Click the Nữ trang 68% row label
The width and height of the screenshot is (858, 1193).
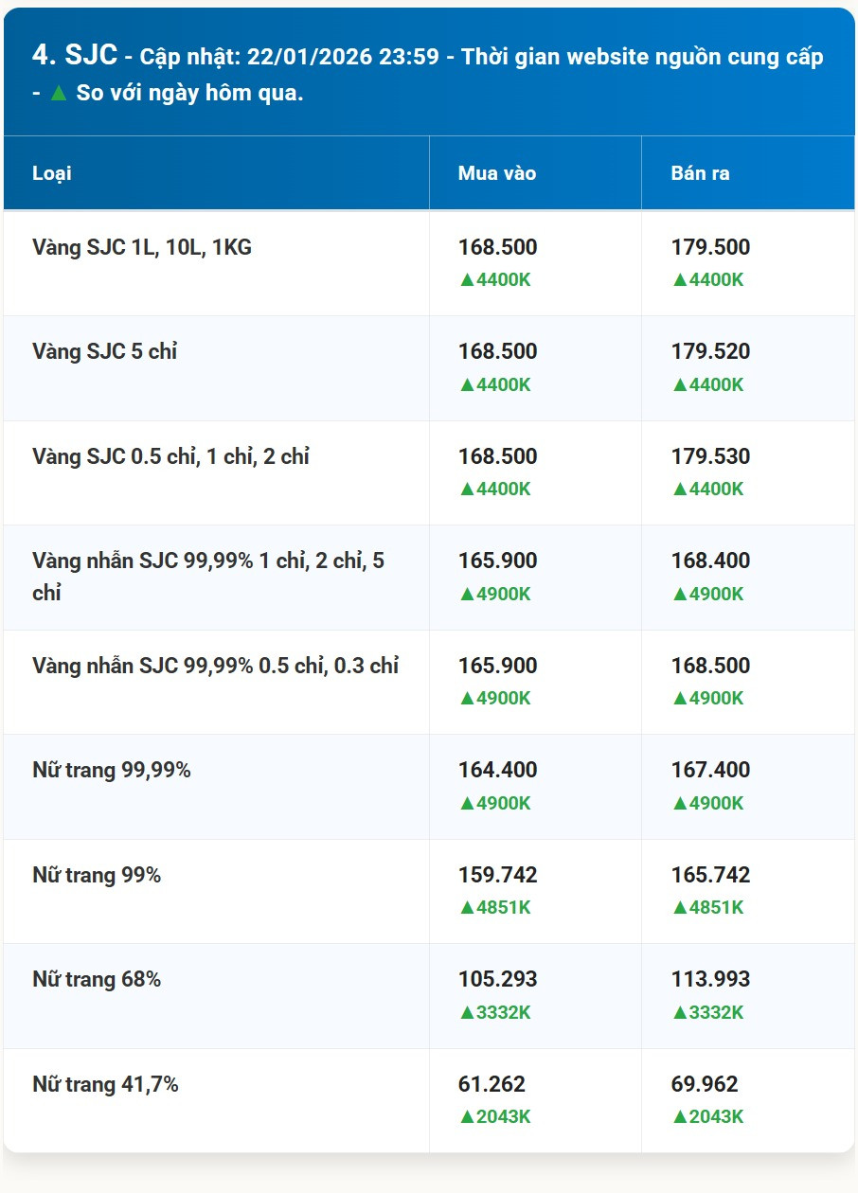point(97,979)
